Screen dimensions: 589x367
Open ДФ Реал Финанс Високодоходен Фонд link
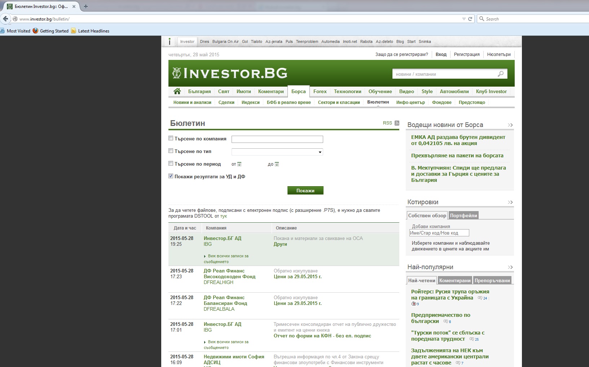click(229, 274)
